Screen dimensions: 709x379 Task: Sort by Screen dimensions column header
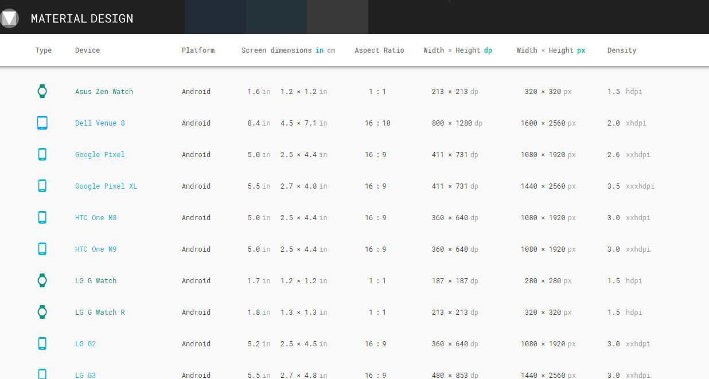click(276, 50)
